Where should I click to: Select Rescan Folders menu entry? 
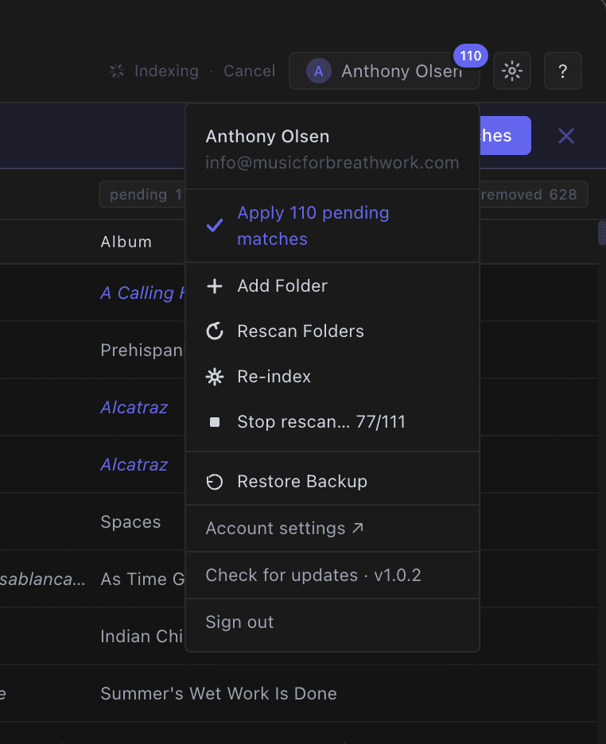tap(332, 331)
